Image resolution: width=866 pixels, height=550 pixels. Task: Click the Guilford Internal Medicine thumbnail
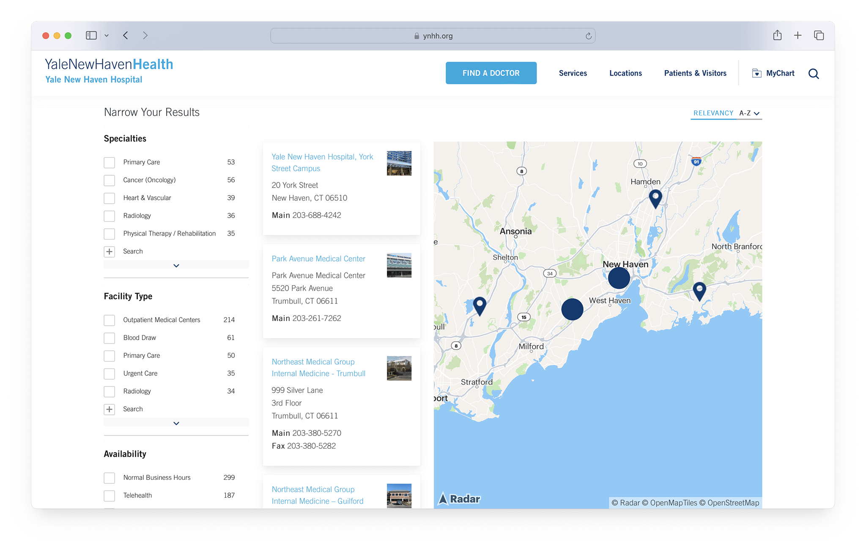[x=399, y=496]
